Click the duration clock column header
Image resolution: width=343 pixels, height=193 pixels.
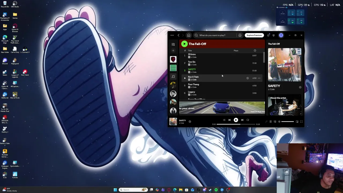click(255, 50)
